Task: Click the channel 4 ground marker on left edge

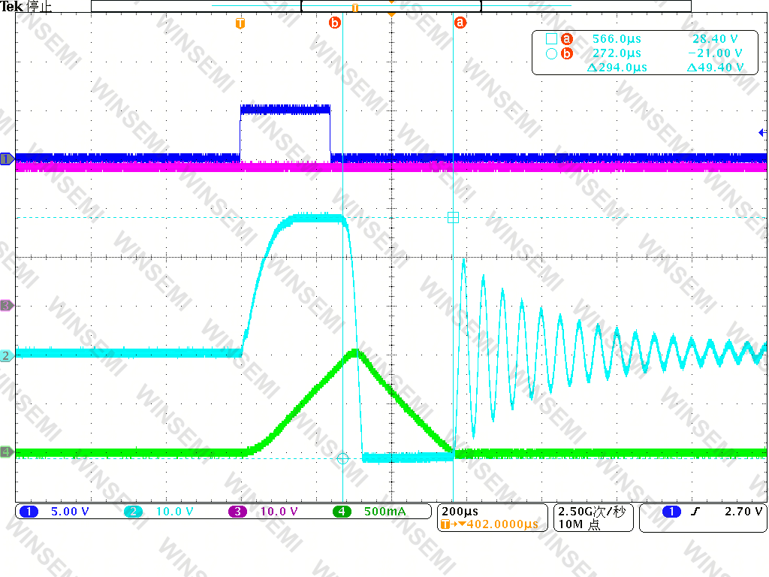Action: click(7, 452)
